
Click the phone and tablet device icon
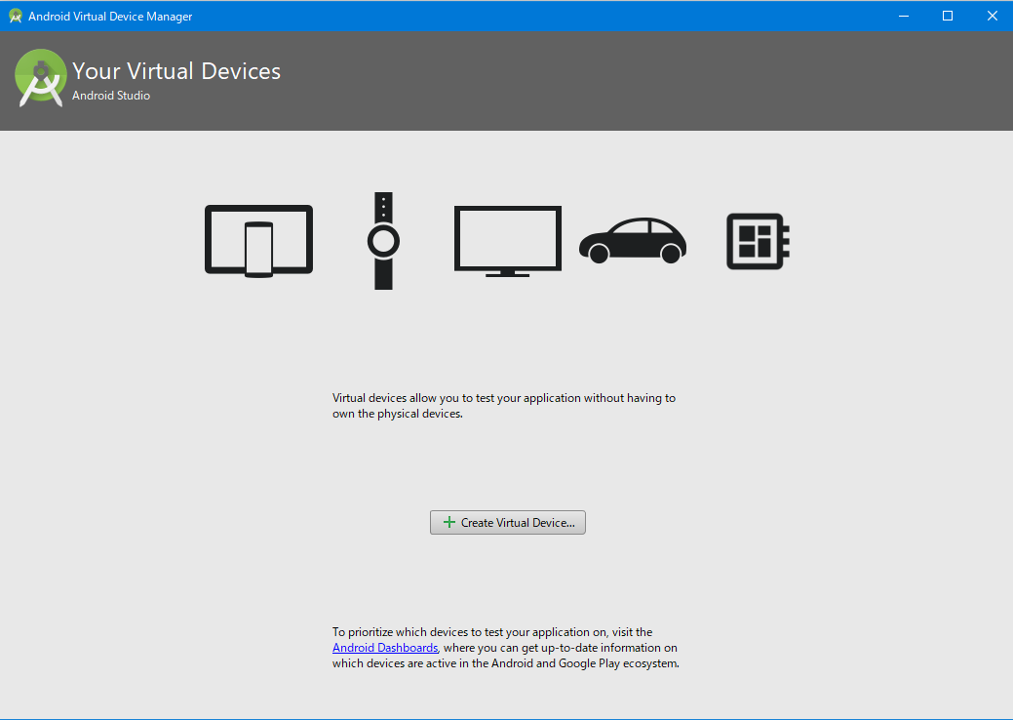click(x=259, y=241)
